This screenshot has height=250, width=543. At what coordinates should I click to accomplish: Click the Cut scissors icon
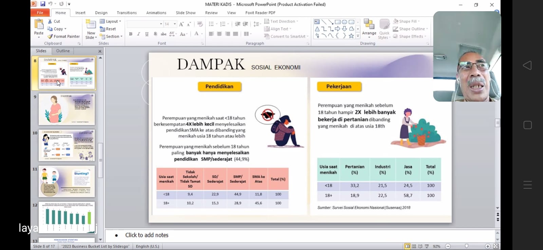click(x=50, y=21)
